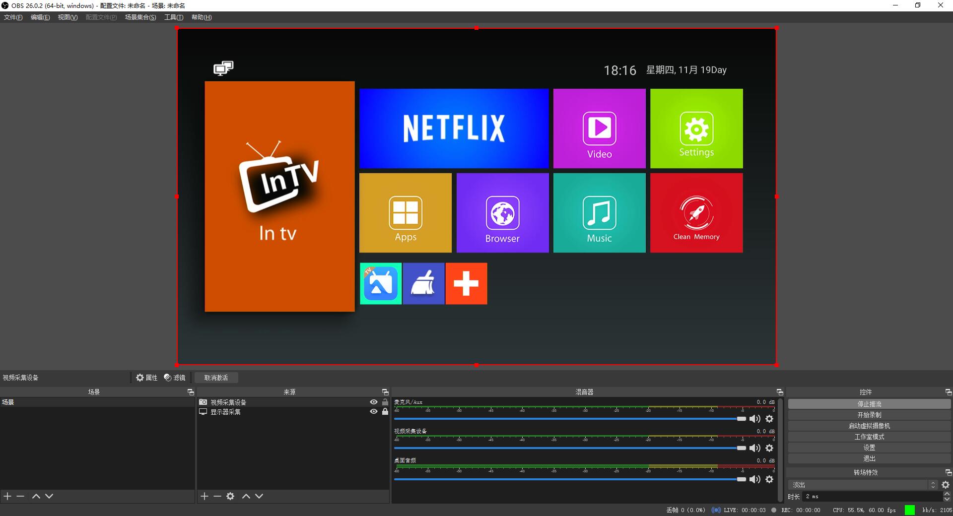
Task: Click the broom cleaner app icon in preview
Action: [x=423, y=284]
